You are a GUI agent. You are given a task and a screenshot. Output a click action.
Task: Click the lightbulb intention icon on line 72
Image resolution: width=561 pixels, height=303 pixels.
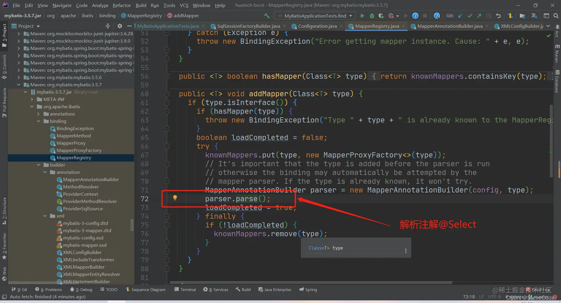point(175,198)
